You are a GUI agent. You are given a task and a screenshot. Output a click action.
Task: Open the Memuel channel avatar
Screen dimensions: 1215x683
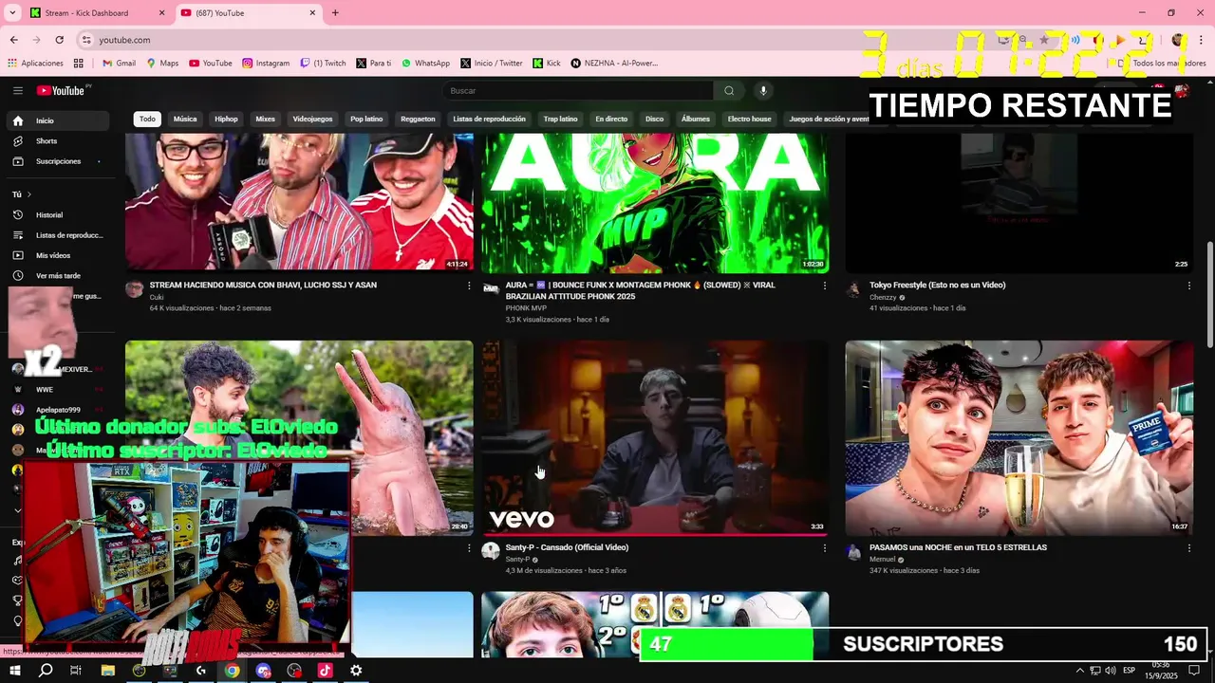pos(853,551)
